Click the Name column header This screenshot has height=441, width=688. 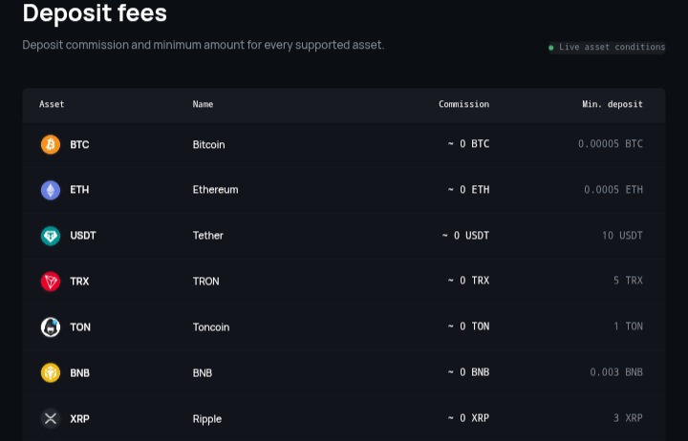point(203,104)
